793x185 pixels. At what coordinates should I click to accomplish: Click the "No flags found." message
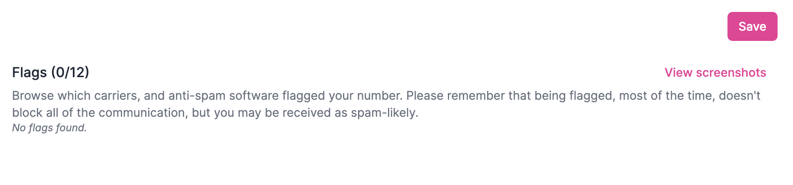point(49,128)
